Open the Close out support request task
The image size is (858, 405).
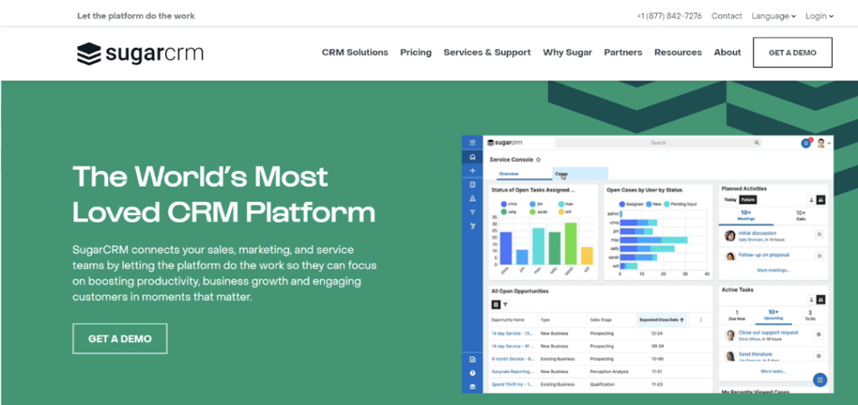click(x=768, y=332)
